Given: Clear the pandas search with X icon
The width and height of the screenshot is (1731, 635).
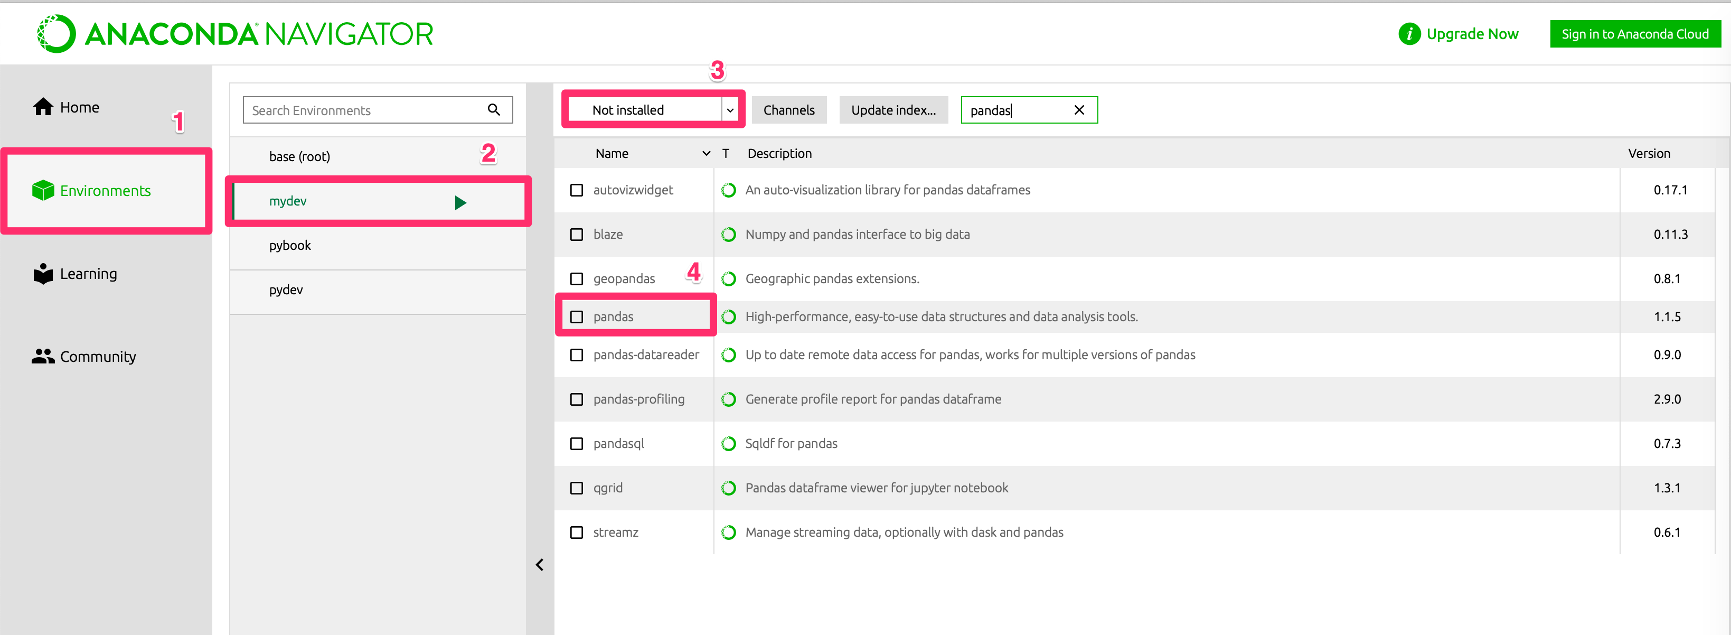Looking at the screenshot, I should point(1078,109).
